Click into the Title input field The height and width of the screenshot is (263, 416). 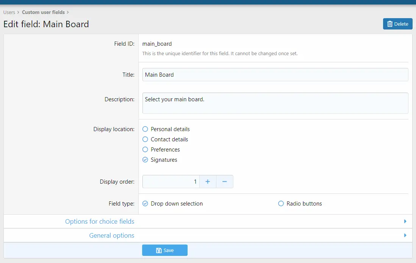tap(275, 74)
